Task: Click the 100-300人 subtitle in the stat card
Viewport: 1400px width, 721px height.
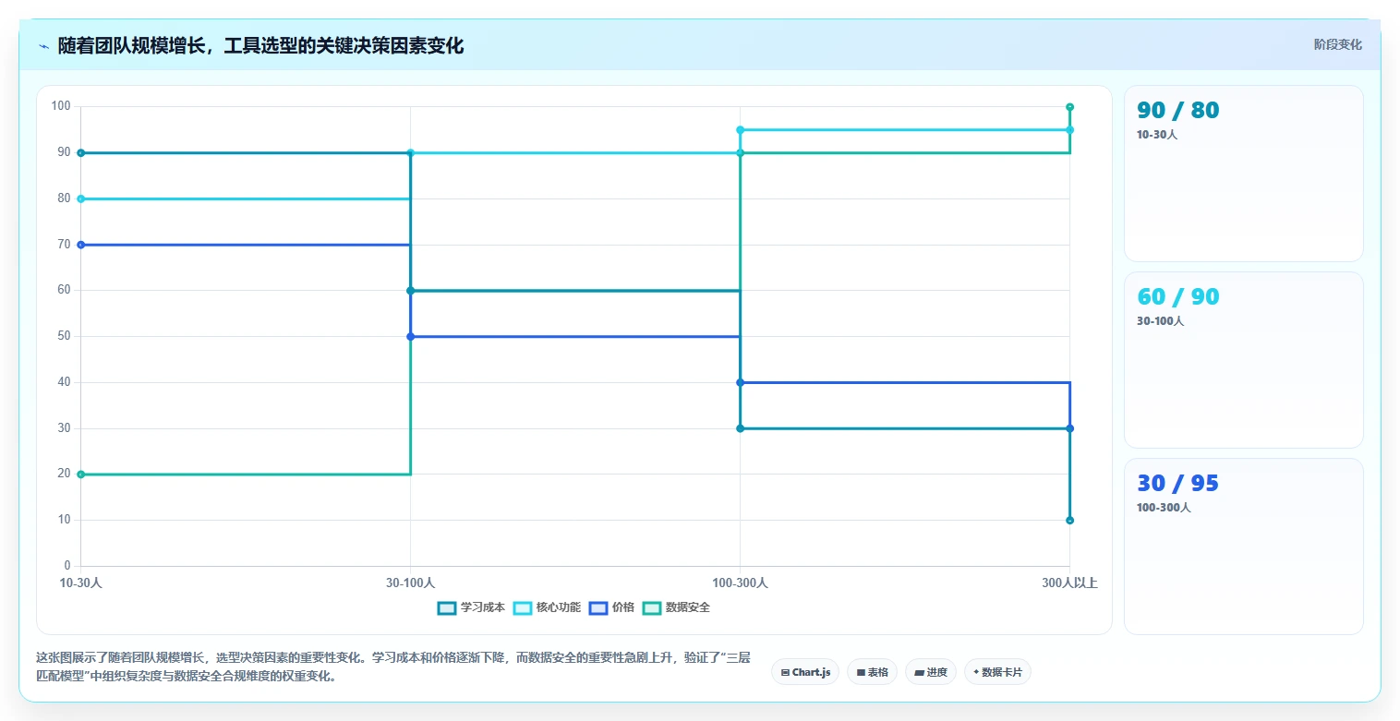Action: 1164,508
